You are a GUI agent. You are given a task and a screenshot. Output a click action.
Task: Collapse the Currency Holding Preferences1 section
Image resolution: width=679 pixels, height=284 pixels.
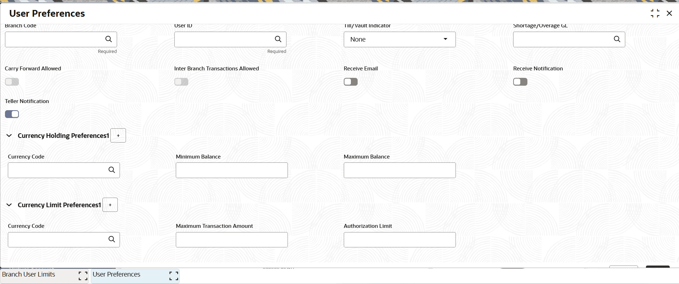click(9, 135)
